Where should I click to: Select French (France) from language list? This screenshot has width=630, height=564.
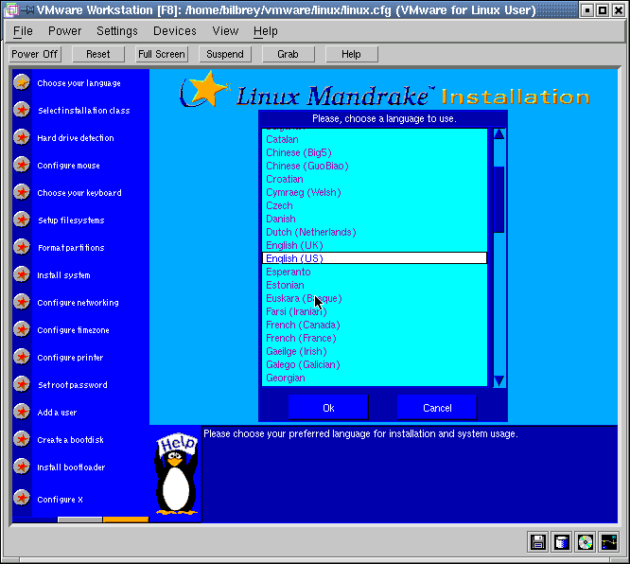click(x=302, y=338)
